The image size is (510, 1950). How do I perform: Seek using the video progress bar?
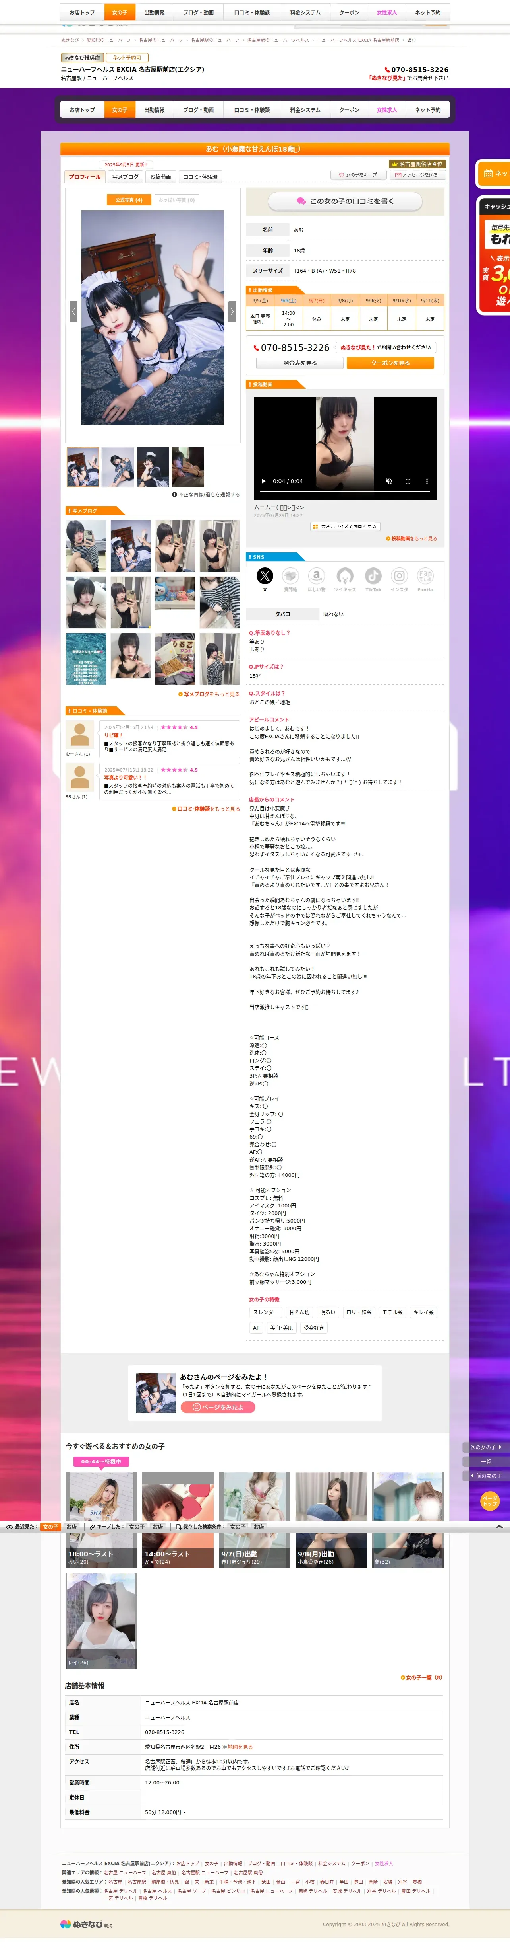click(x=345, y=491)
